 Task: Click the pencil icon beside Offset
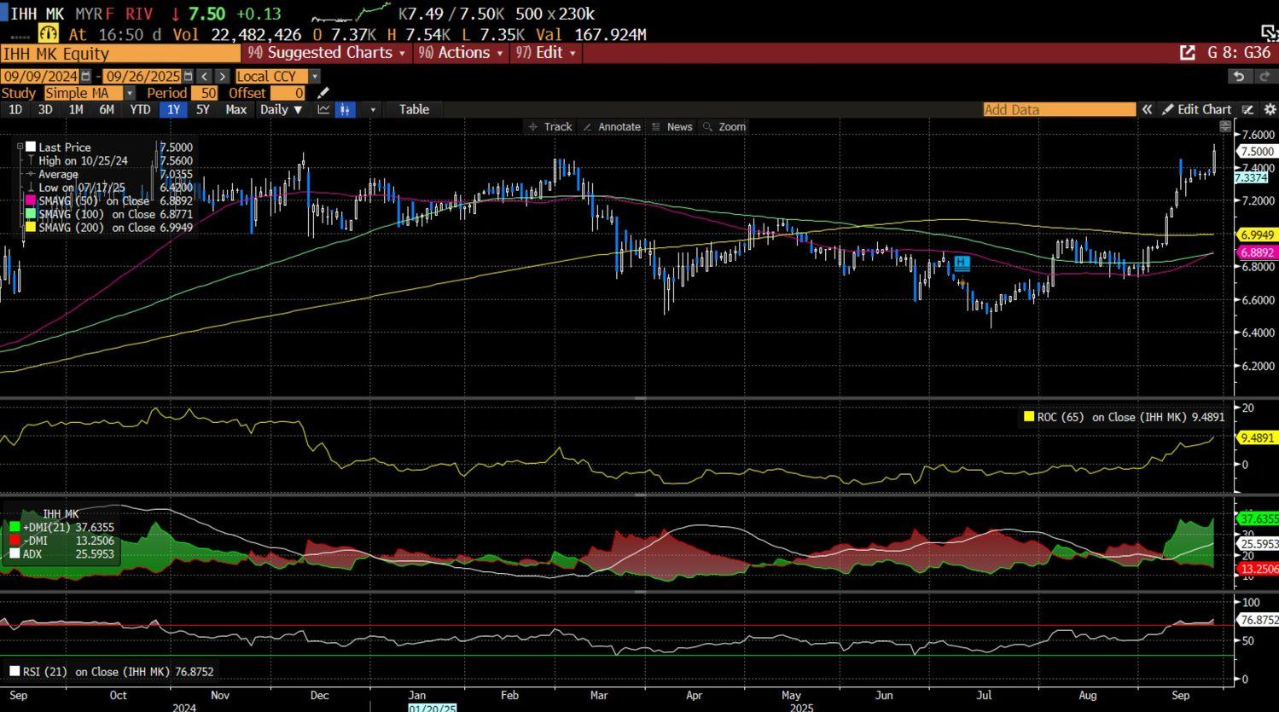(x=323, y=93)
